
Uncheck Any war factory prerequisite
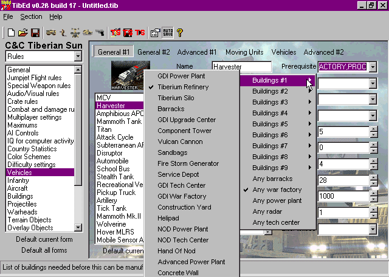tap(278, 190)
